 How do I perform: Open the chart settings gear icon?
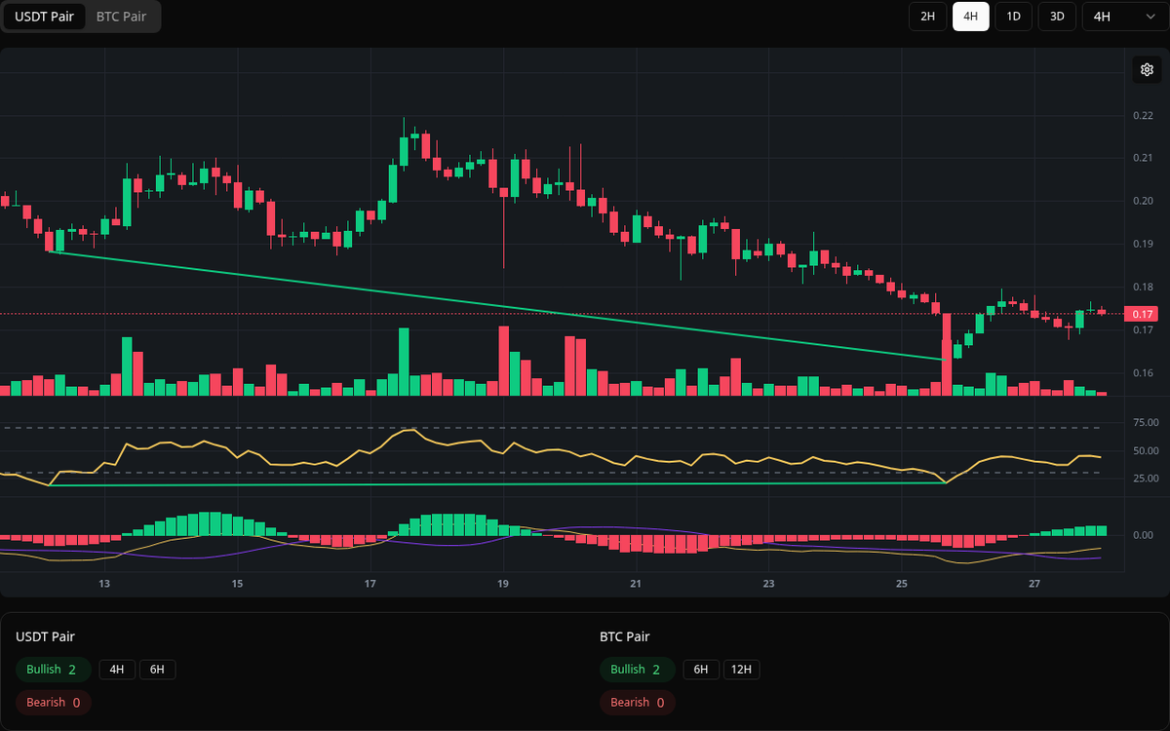pos(1147,69)
